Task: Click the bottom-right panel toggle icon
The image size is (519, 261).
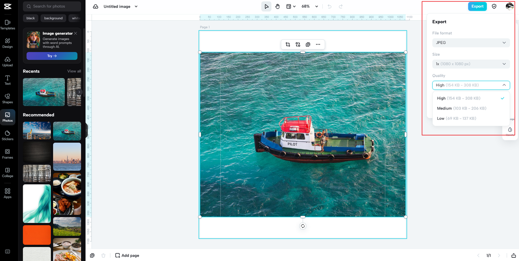Action: point(513,255)
